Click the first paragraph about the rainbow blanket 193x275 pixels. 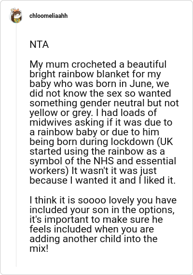[x=104, y=122]
